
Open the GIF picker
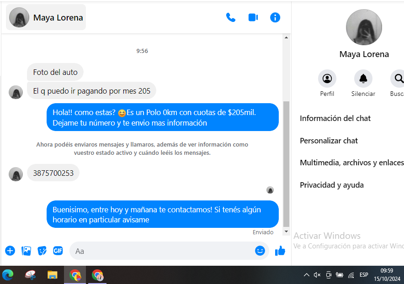pyautogui.click(x=58, y=251)
